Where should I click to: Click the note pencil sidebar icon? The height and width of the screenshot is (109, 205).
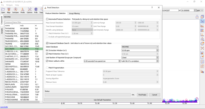pyautogui.click(x=202, y=57)
